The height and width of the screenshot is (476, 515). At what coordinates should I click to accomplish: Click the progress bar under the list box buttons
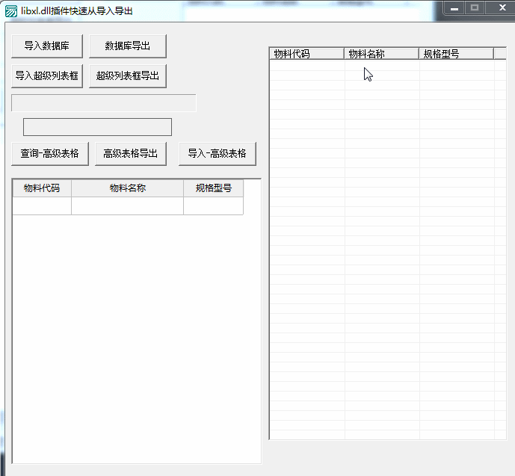tap(104, 103)
